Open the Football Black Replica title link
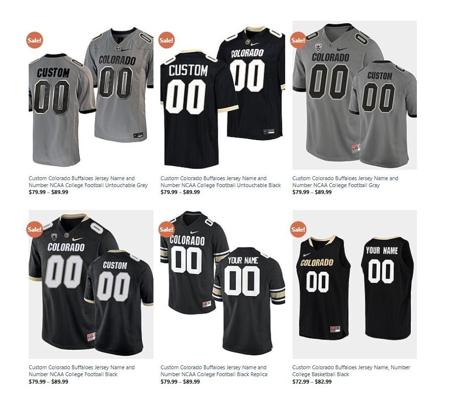The width and height of the screenshot is (453, 395). point(214,371)
